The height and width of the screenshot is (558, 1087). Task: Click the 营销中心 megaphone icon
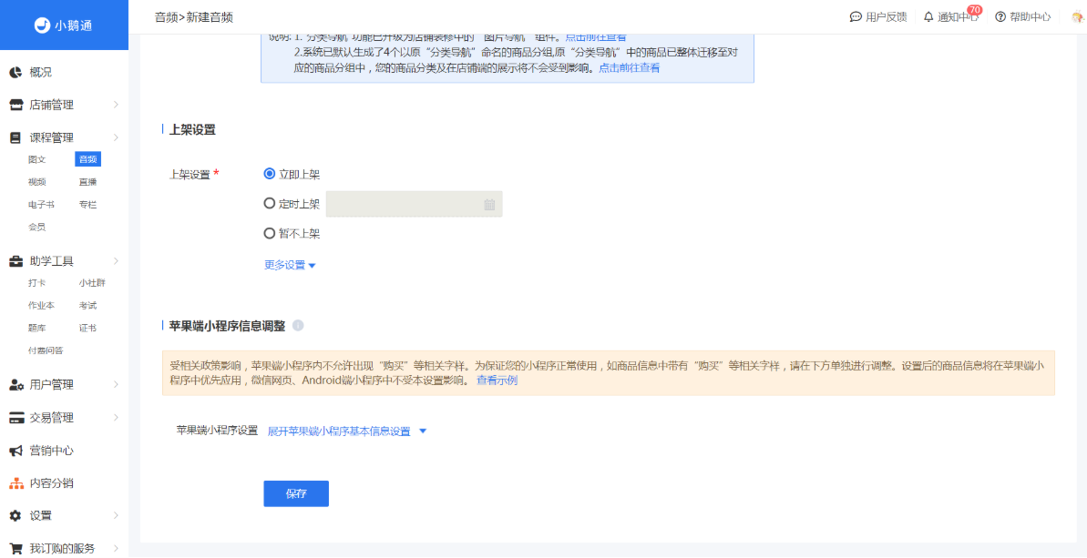[15, 451]
